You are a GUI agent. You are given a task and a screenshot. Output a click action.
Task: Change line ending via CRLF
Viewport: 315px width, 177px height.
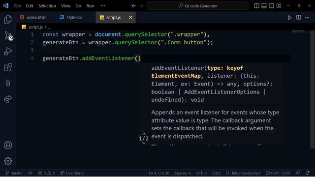(216, 173)
